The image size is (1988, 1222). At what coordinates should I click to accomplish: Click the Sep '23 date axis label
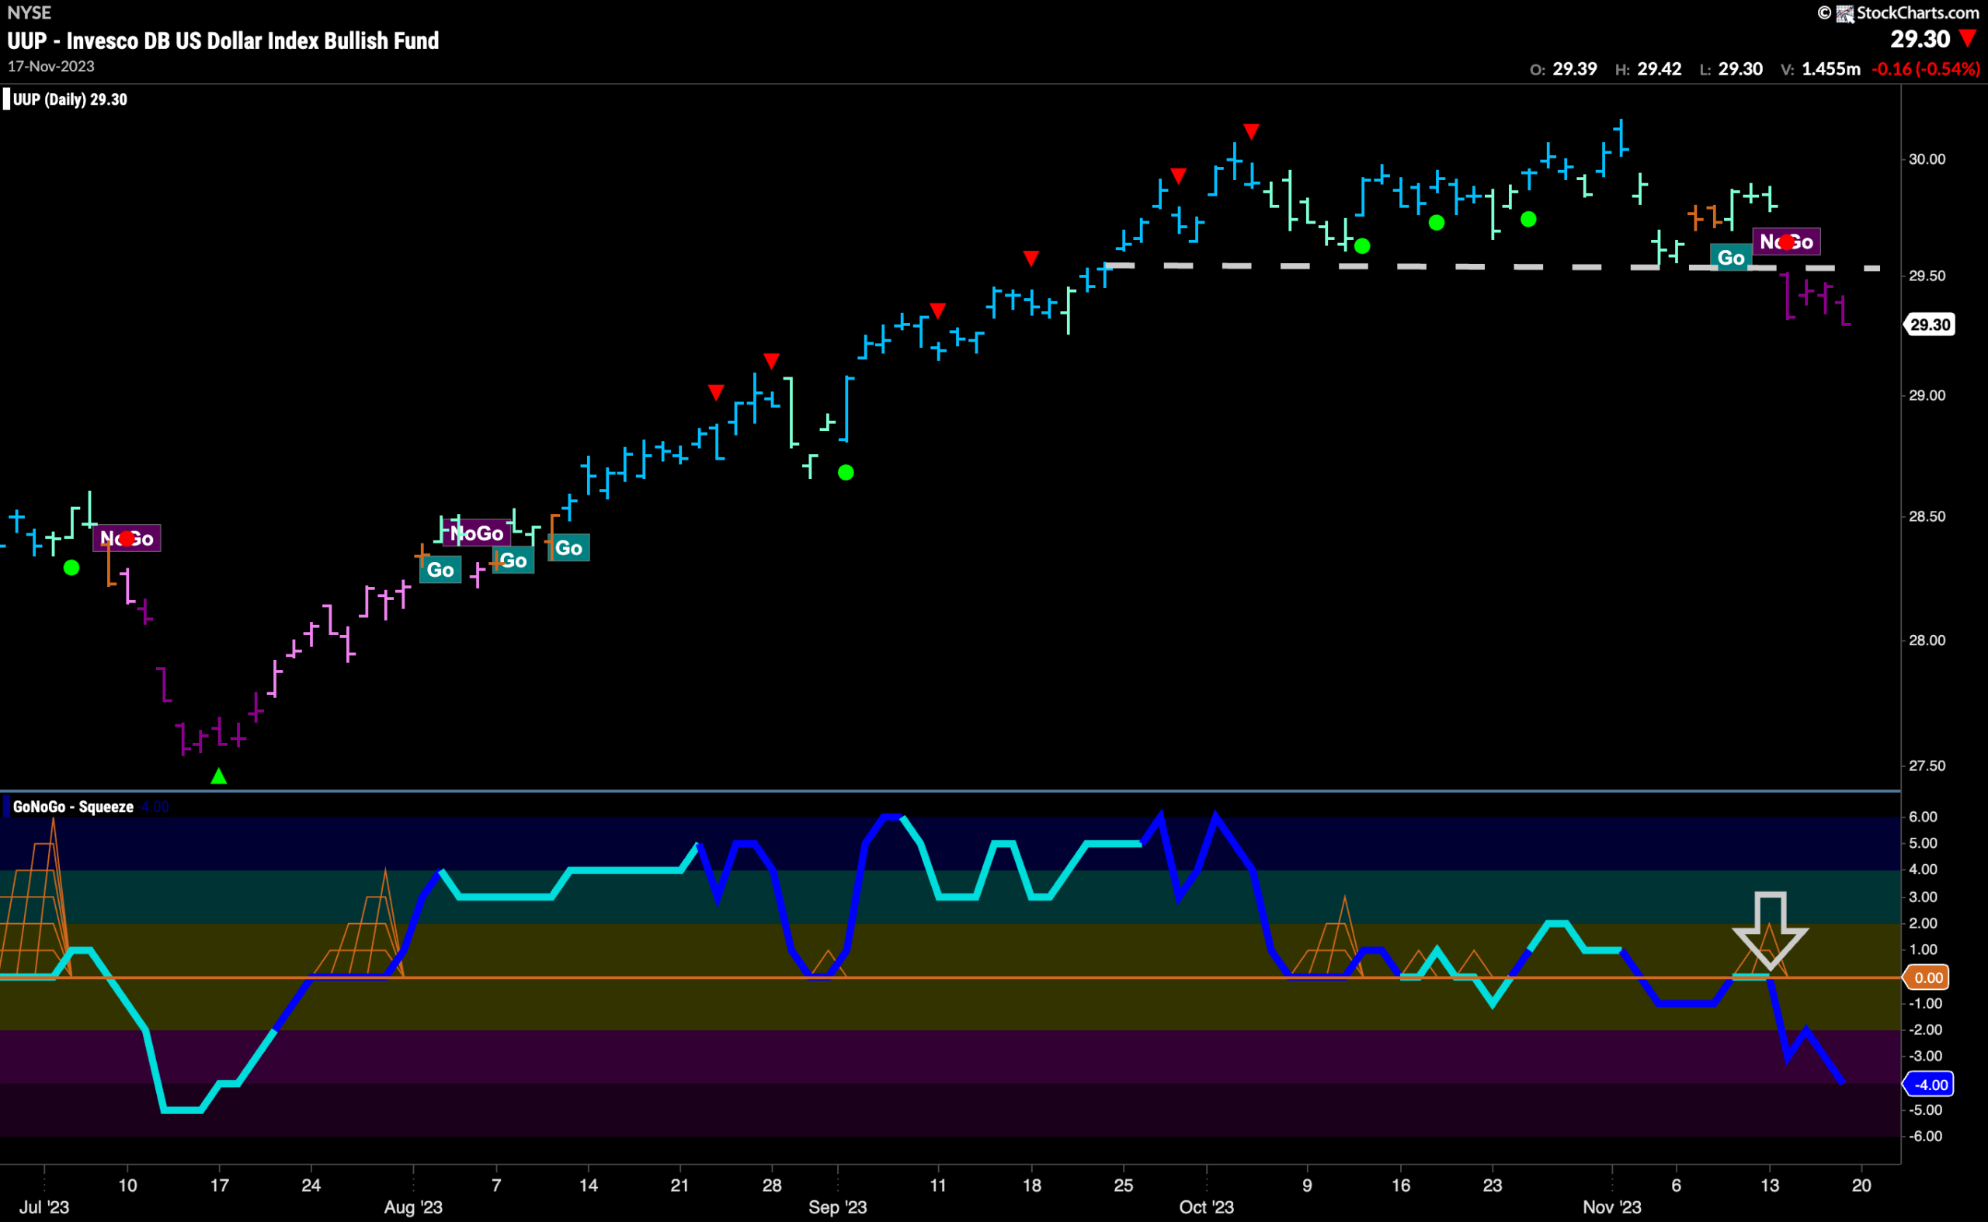pyautogui.click(x=838, y=1206)
